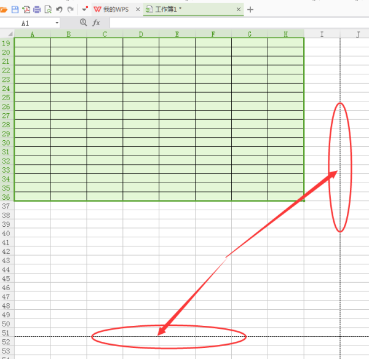Select row 53 header
The image size is (369, 359).
(7, 351)
